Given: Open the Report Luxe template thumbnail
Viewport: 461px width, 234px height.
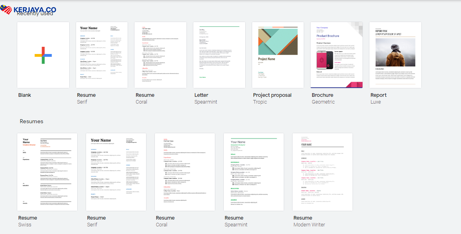Looking at the screenshot, I should [395, 55].
